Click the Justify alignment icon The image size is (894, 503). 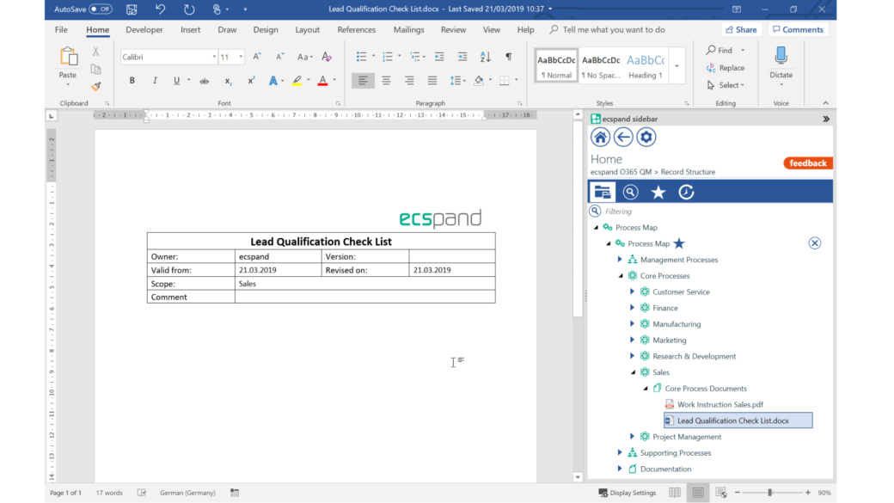click(432, 81)
